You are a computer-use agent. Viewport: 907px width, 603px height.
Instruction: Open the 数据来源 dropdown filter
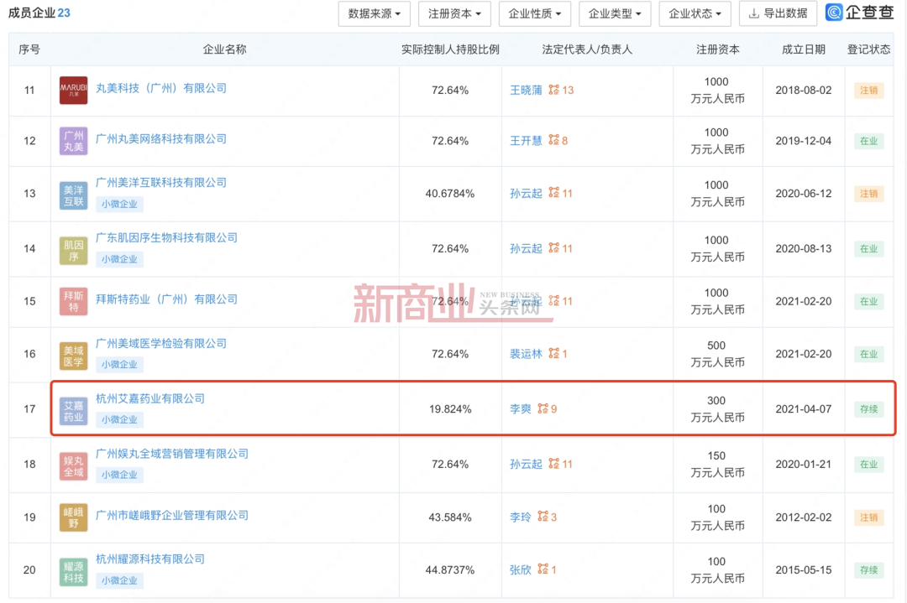point(375,14)
